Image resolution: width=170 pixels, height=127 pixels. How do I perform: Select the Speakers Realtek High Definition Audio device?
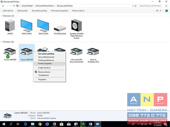(76, 25)
